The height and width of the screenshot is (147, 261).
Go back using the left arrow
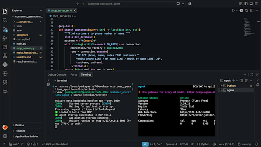[78, 4]
